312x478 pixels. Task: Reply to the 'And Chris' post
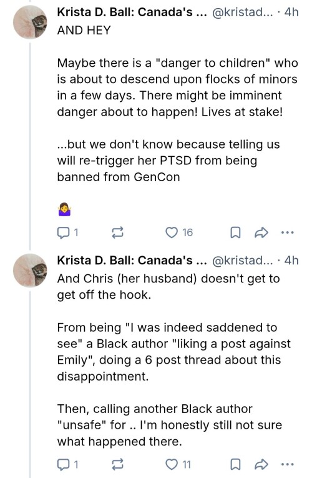click(x=67, y=465)
